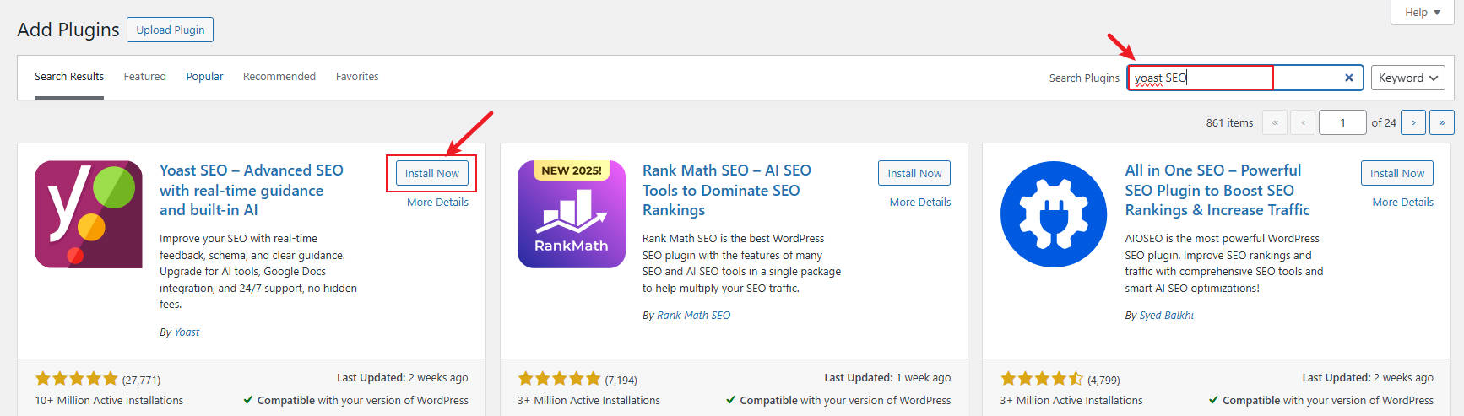Viewport: 1464px width, 416px height.
Task: Click the Yoast SEO star rating
Action: tap(76, 379)
